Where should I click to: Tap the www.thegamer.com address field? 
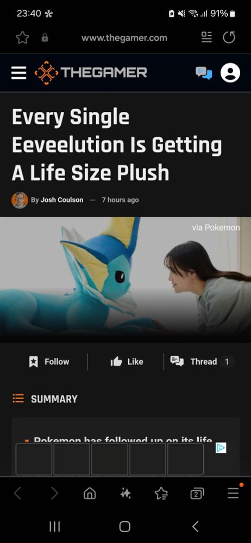tap(124, 38)
